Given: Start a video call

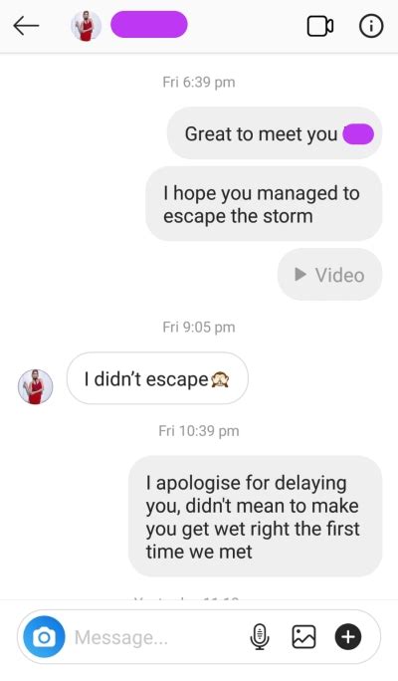Looking at the screenshot, I should (320, 26).
